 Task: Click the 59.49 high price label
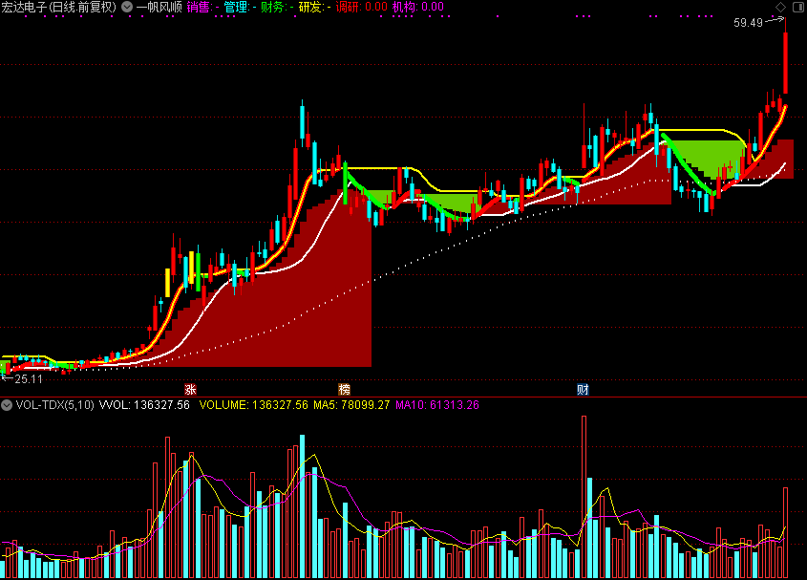748,23
